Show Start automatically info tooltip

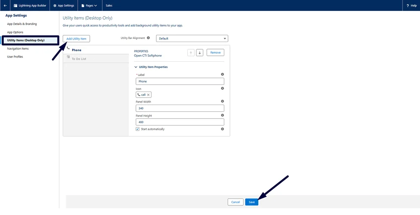pyautogui.click(x=222, y=129)
